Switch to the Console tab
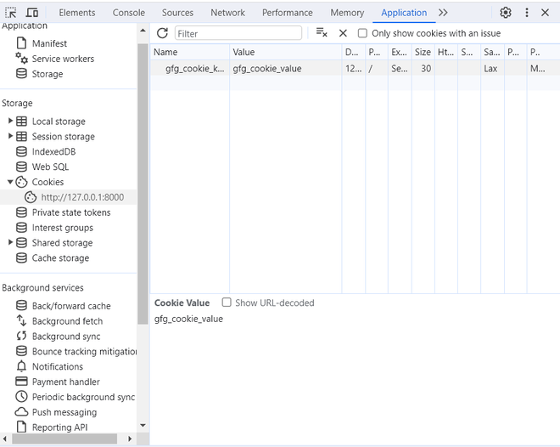The width and height of the screenshot is (560, 447). point(129,13)
